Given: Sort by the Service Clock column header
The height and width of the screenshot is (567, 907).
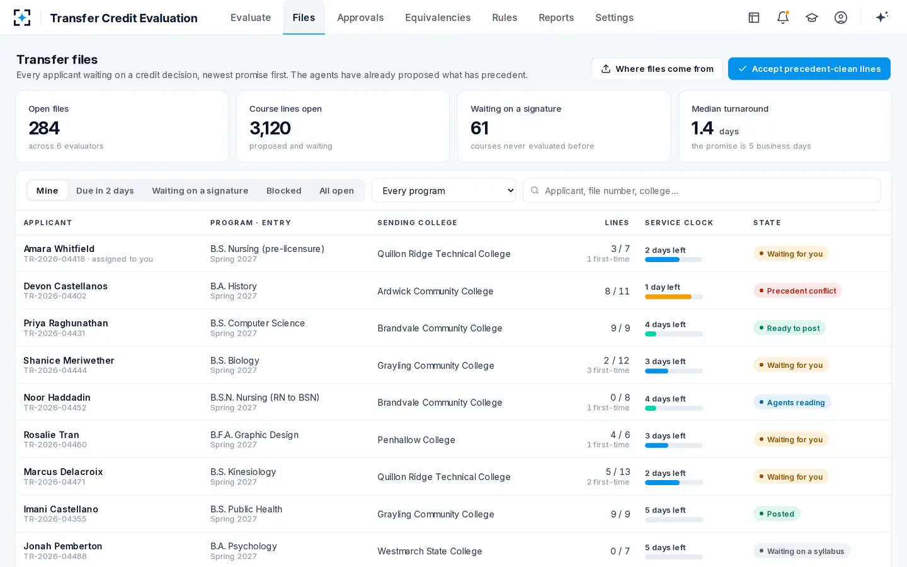Looking at the screenshot, I should click(679, 222).
